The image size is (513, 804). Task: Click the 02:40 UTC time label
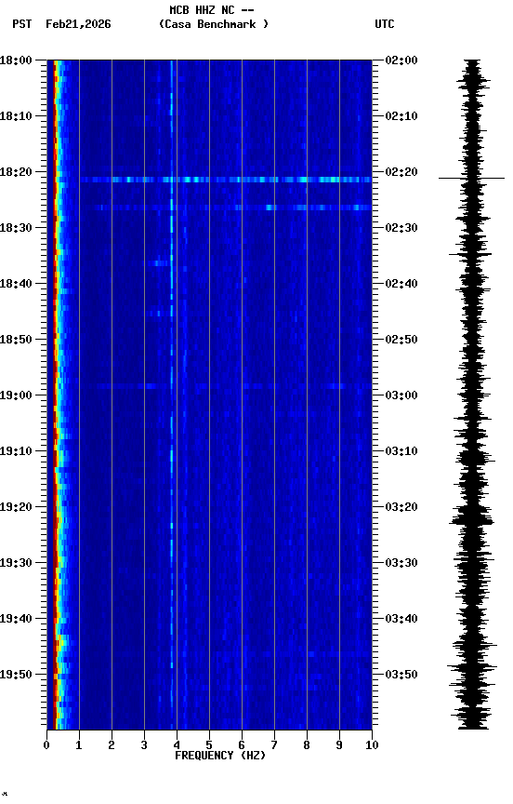[x=401, y=284]
